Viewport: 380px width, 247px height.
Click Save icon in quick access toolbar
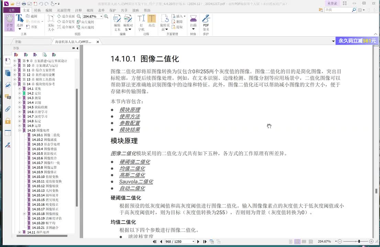point(18,4)
